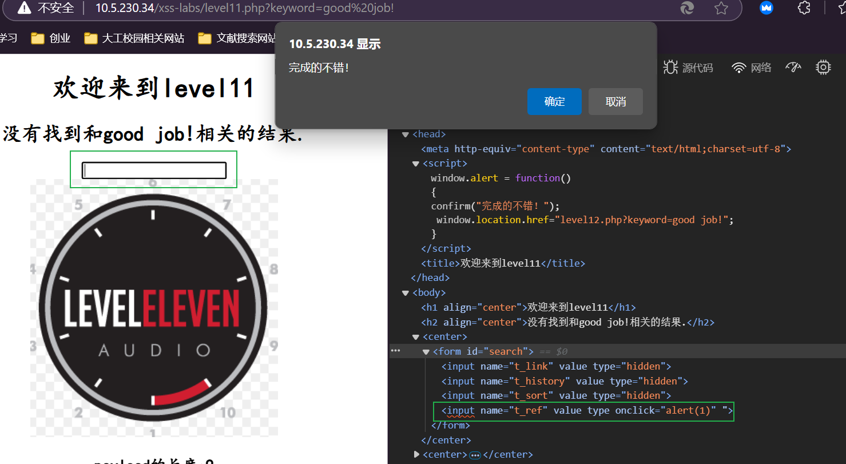Collapse the form id="search" node
Image resolution: width=846 pixels, height=464 pixels.
tap(426, 352)
